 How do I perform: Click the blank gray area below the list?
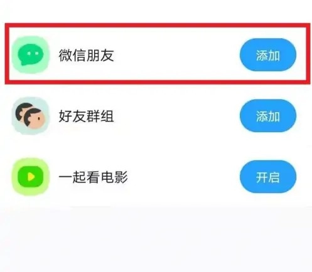pyautogui.click(x=156, y=239)
